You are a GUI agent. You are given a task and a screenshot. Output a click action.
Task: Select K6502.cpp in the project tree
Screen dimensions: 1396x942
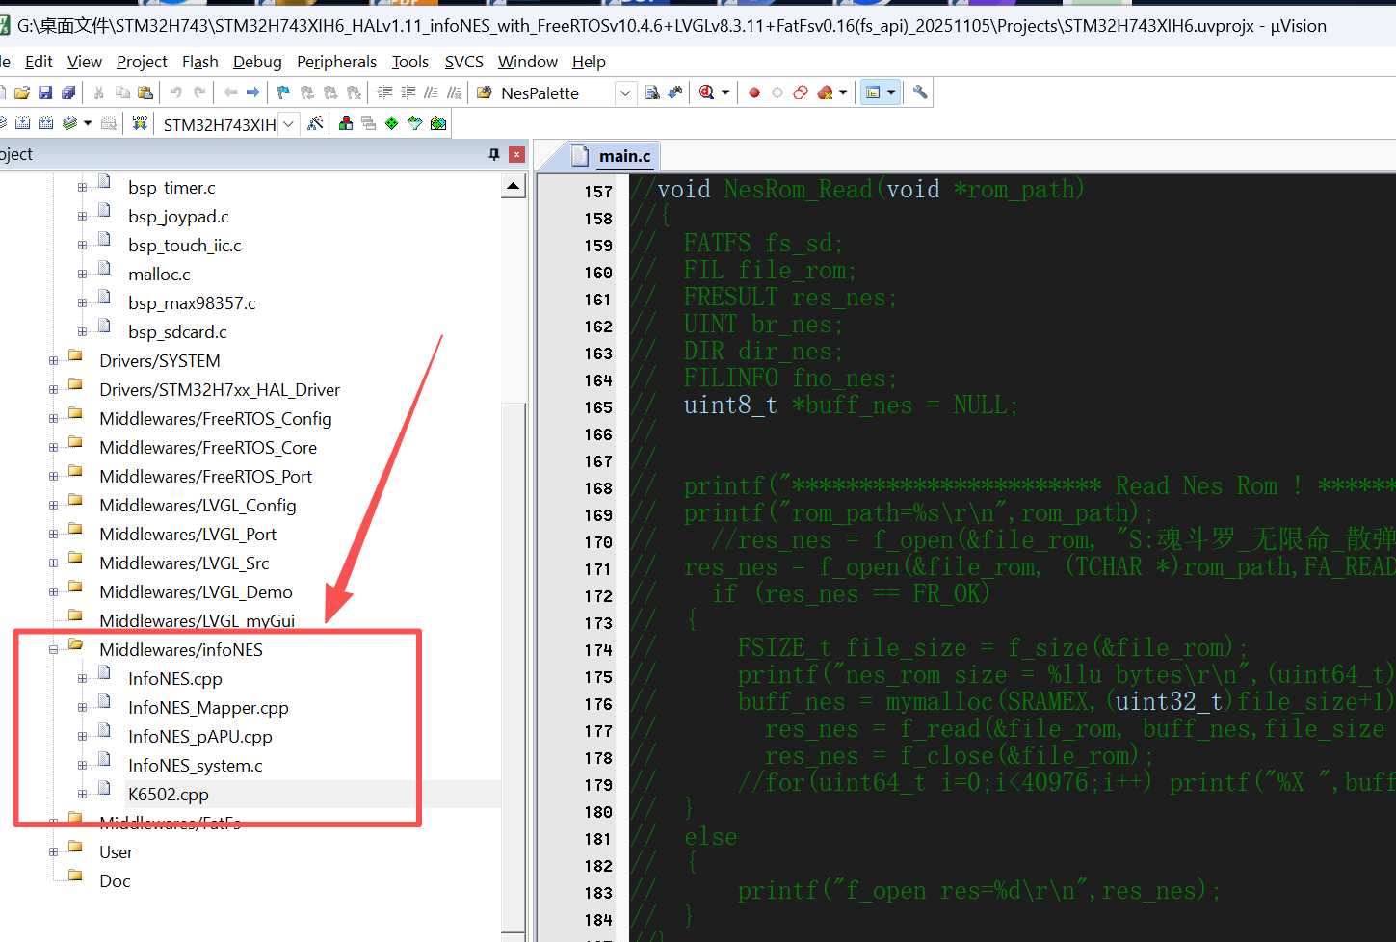pyautogui.click(x=169, y=795)
